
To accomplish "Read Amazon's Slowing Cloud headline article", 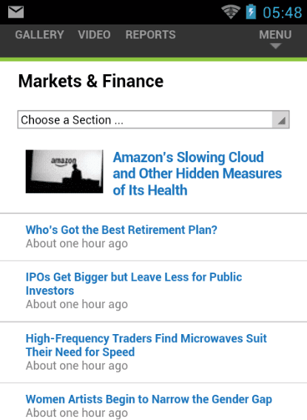I will [198, 173].
